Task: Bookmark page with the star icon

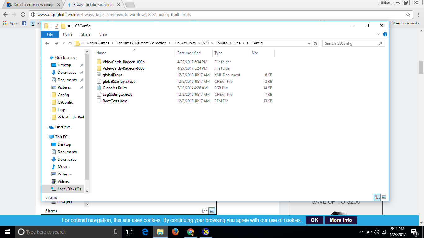Action: point(408,15)
